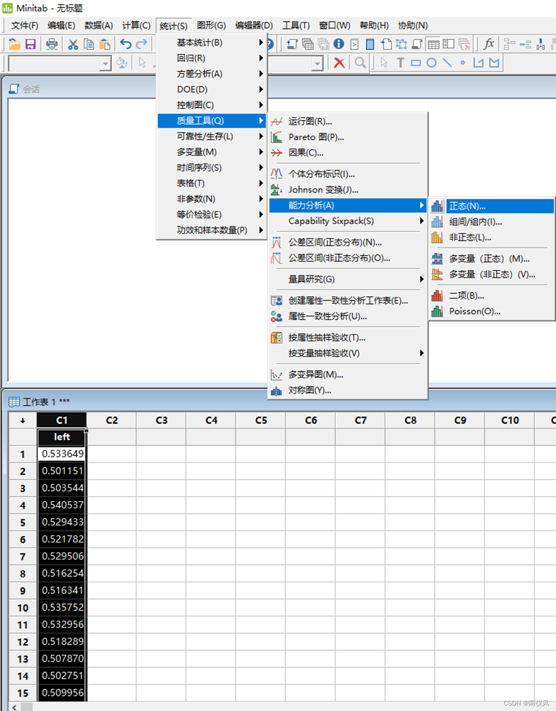Viewport: 556px width, 711px height.
Task: Open the toolbar combo box dropdown
Action: 106,63
